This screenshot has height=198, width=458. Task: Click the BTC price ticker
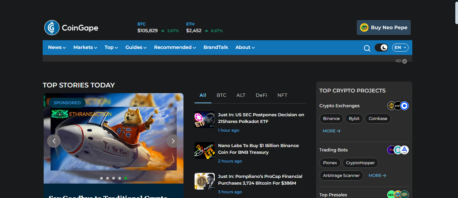pyautogui.click(x=158, y=28)
